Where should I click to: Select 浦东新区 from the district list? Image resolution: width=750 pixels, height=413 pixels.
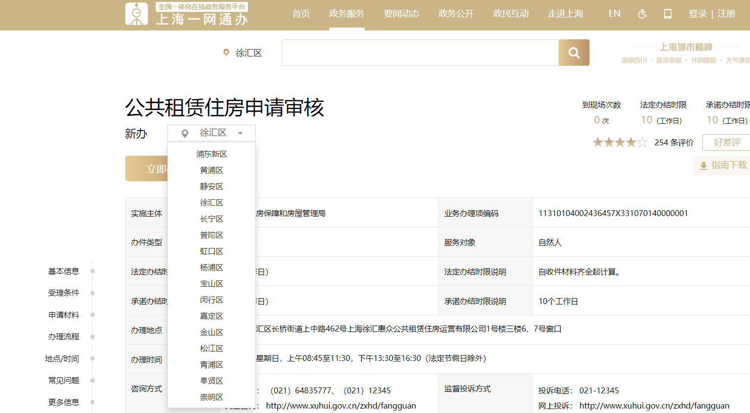212,154
